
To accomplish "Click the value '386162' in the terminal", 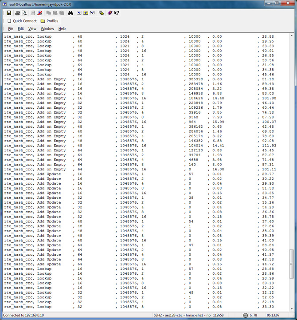I will (x=195, y=126).
